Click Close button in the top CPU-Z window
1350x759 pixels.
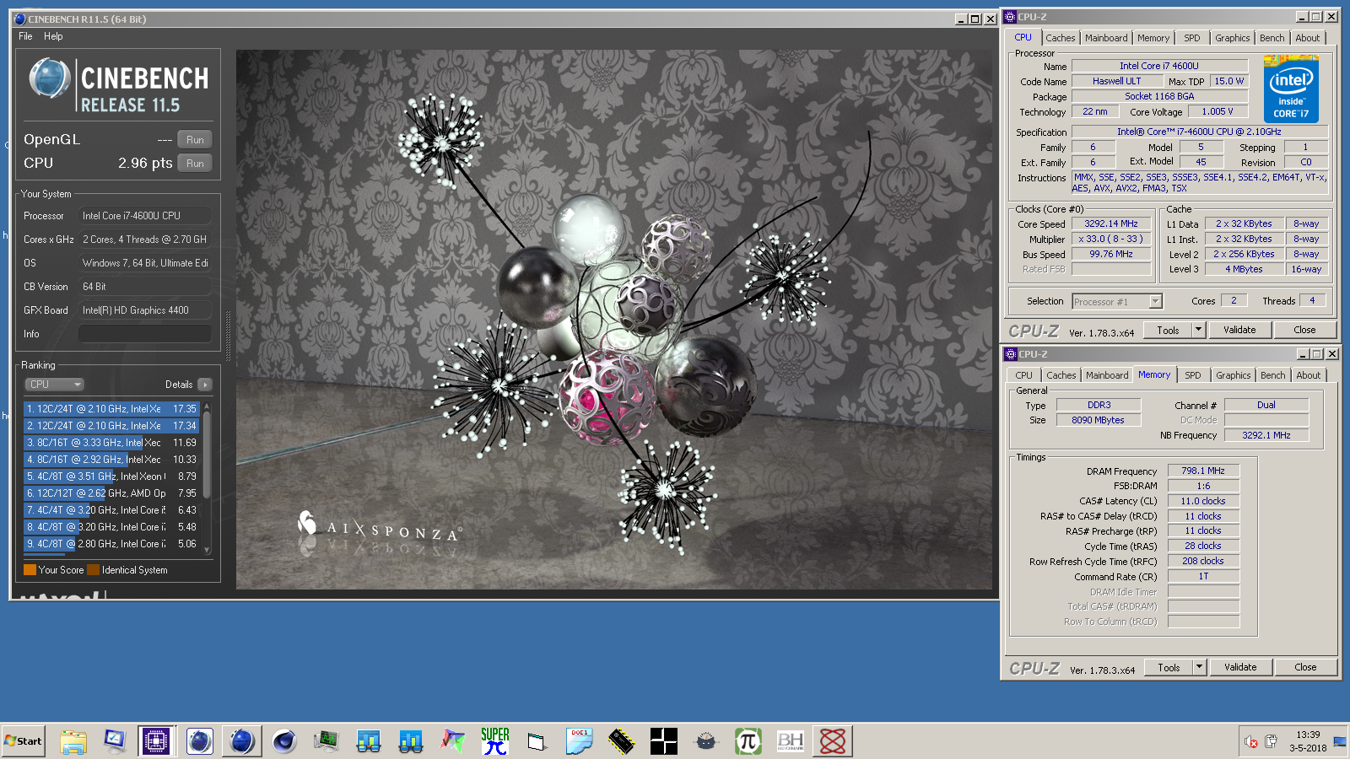[1304, 330]
